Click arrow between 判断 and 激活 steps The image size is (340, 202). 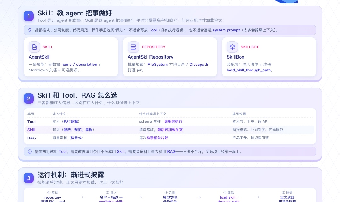point(199,197)
